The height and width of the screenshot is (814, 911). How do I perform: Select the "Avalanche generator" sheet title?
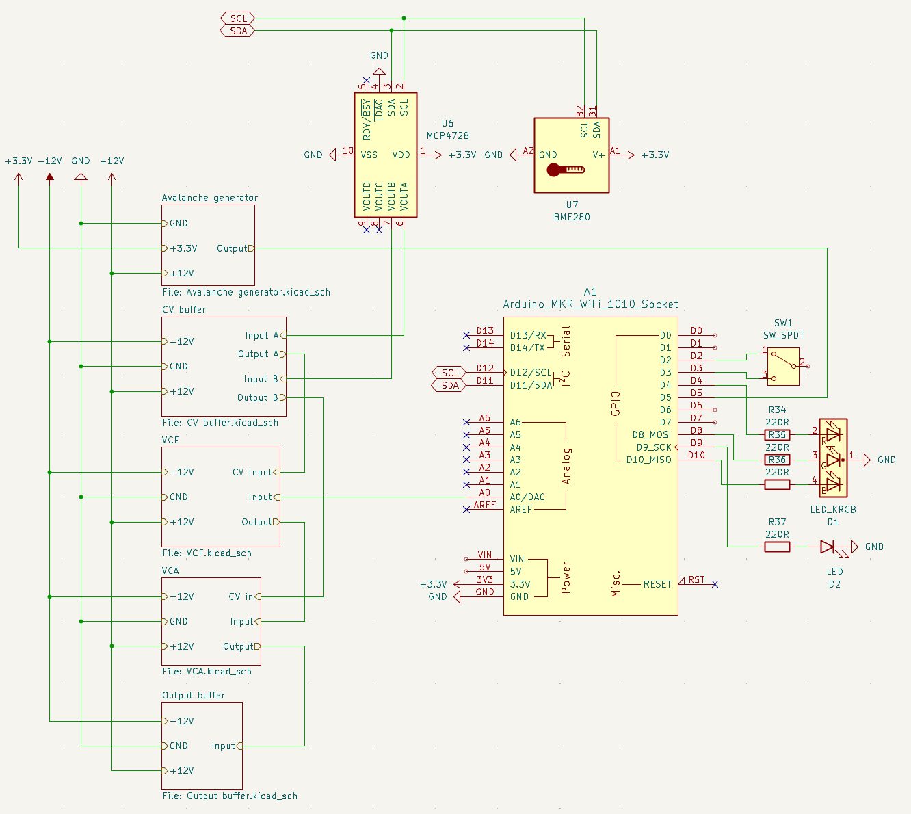coord(210,198)
